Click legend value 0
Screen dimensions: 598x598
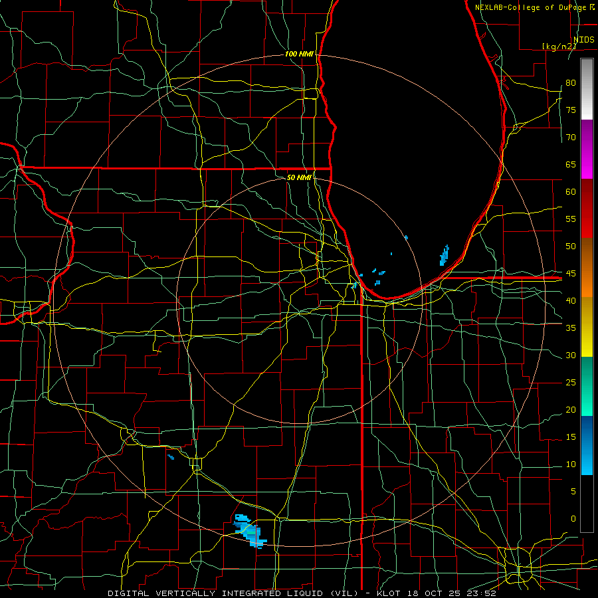(x=573, y=519)
